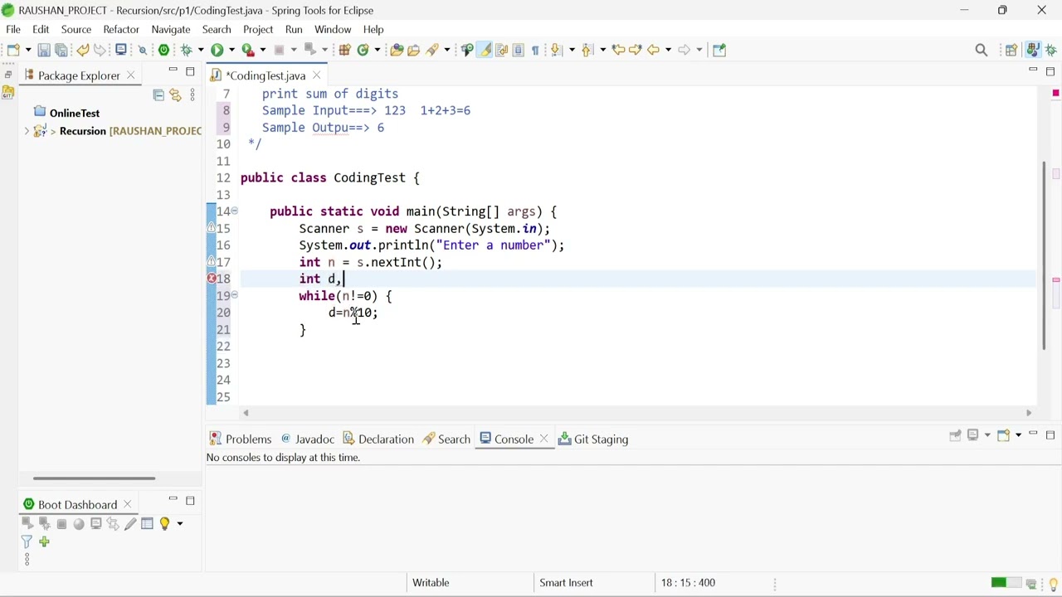Viewport: 1062px width, 597px height.
Task: Navigate back with the yellow left arrow
Action: (654, 50)
